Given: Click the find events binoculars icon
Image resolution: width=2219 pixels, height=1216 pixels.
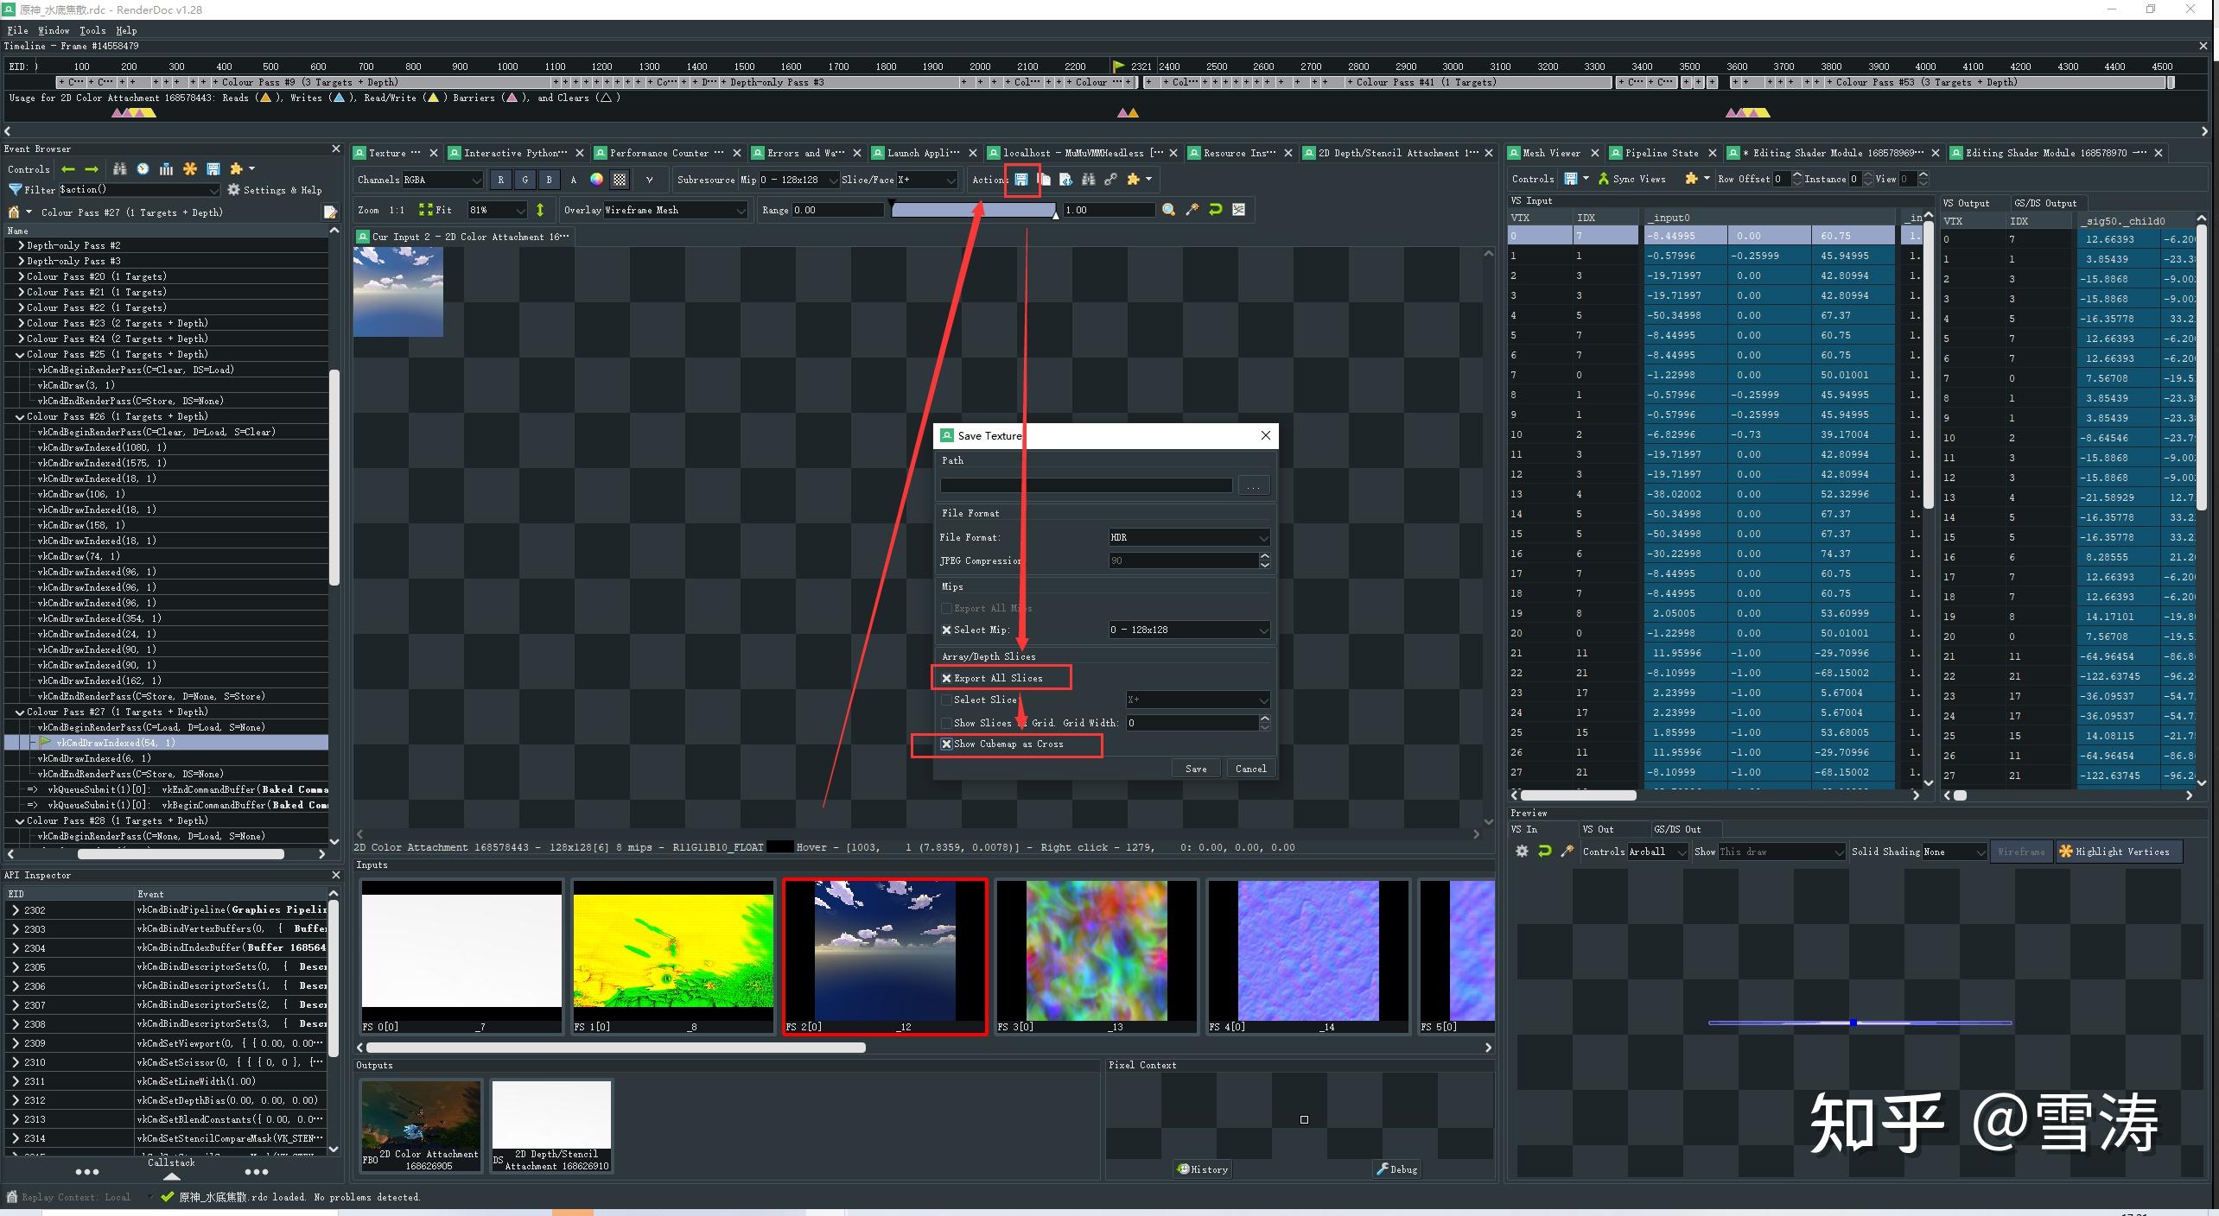Looking at the screenshot, I should (120, 169).
